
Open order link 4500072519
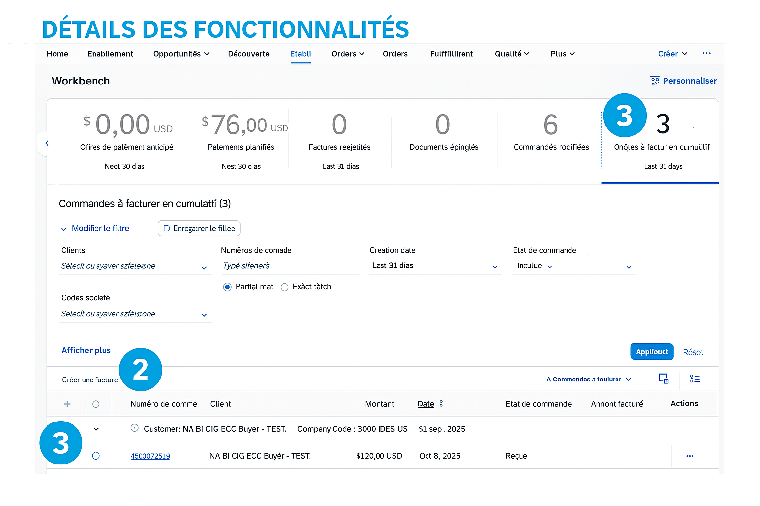150,456
